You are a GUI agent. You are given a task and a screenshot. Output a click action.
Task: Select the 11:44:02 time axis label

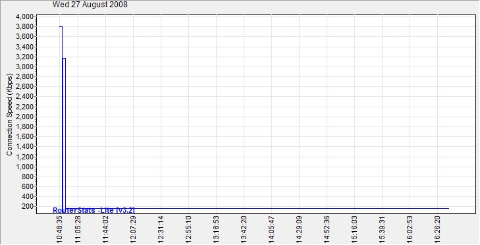(x=105, y=229)
